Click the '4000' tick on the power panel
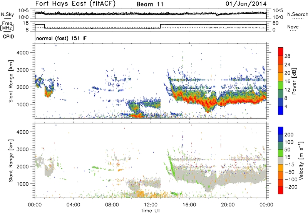Screen dimensions: 308x213 23,53
